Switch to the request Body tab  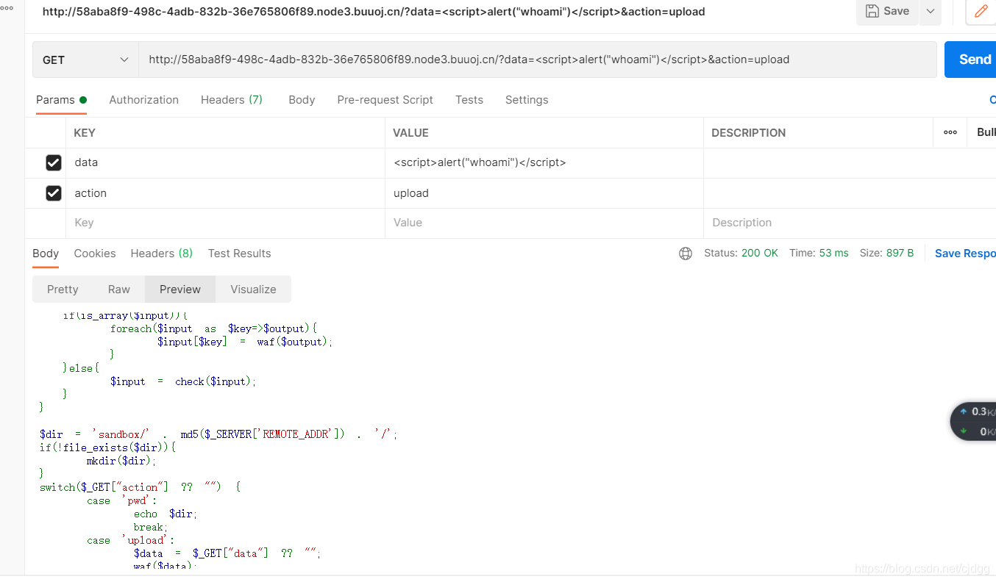coord(302,100)
